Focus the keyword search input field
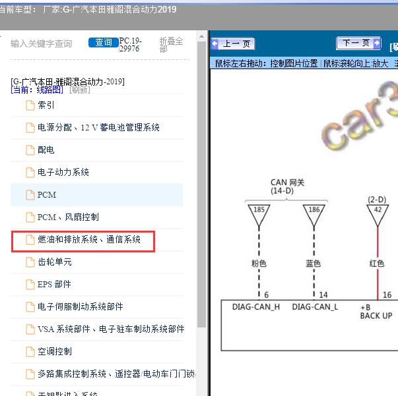This screenshot has width=398, height=396. pyautogui.click(x=41, y=43)
